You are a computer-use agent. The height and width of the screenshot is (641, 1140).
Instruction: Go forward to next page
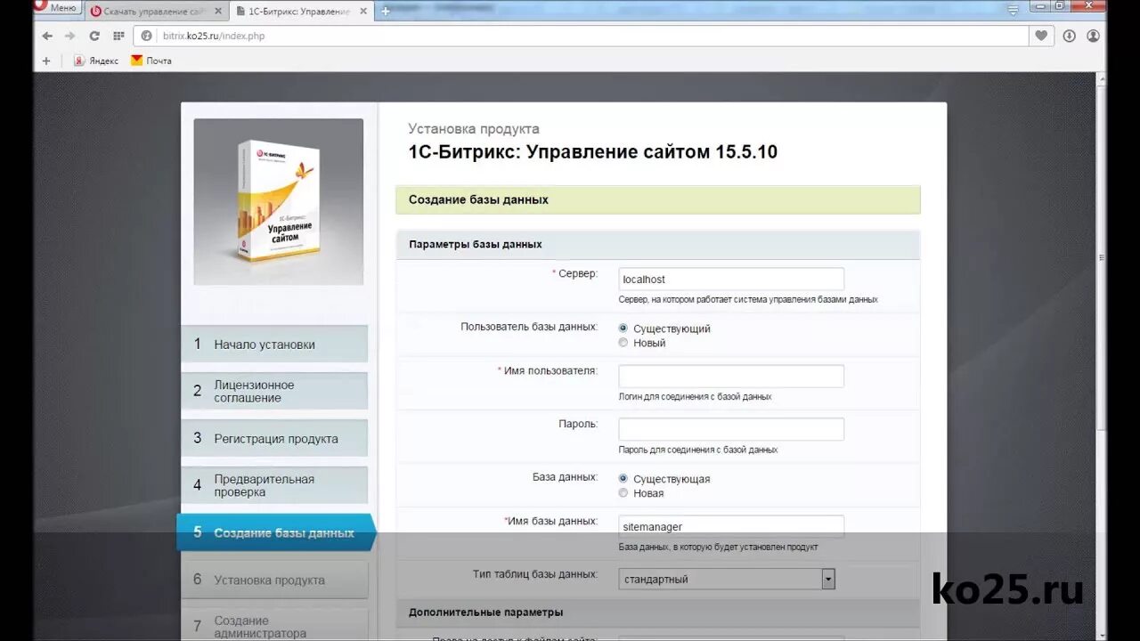tap(70, 37)
